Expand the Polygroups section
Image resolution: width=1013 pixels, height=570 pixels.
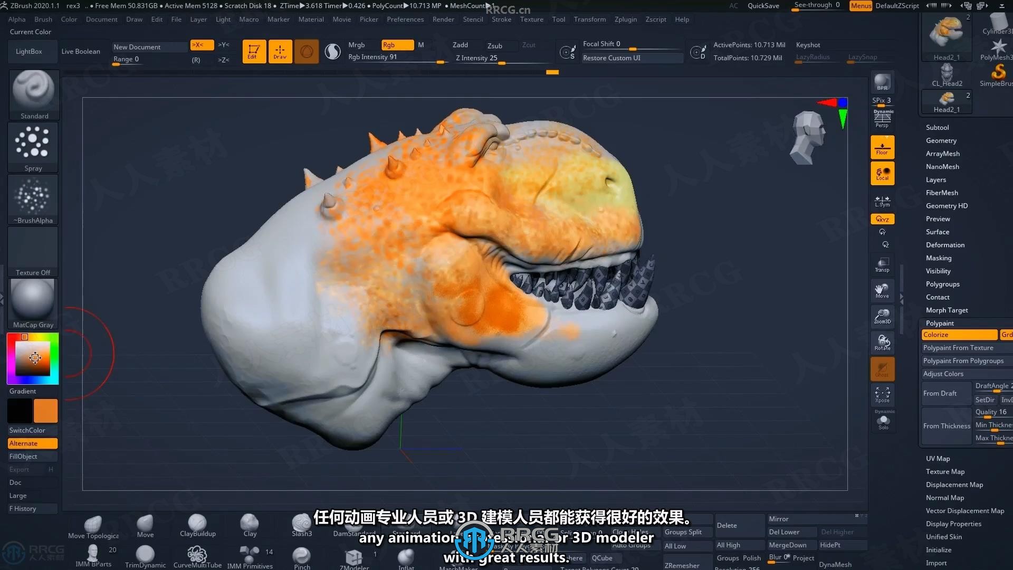[942, 284]
